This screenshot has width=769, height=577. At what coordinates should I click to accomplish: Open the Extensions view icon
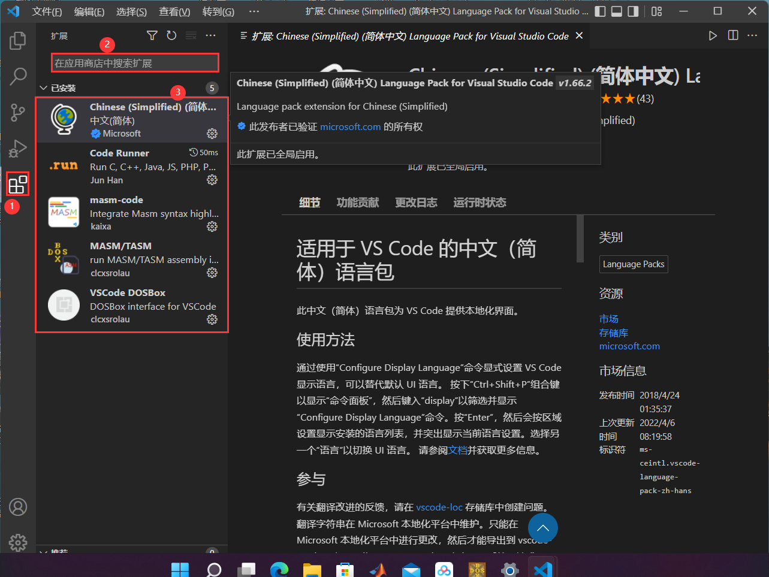click(18, 184)
